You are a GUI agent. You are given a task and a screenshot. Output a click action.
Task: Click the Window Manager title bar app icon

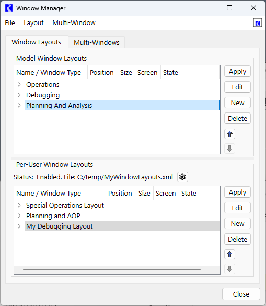point(9,8)
